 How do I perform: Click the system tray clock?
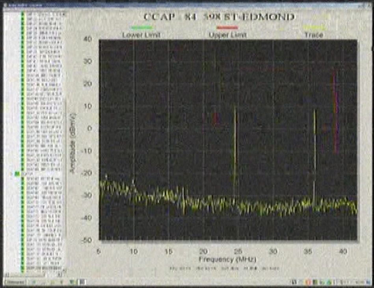pos(359,282)
